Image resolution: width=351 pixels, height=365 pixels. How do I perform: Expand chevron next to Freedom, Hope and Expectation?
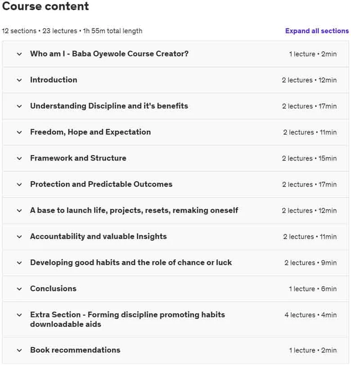(x=19, y=133)
